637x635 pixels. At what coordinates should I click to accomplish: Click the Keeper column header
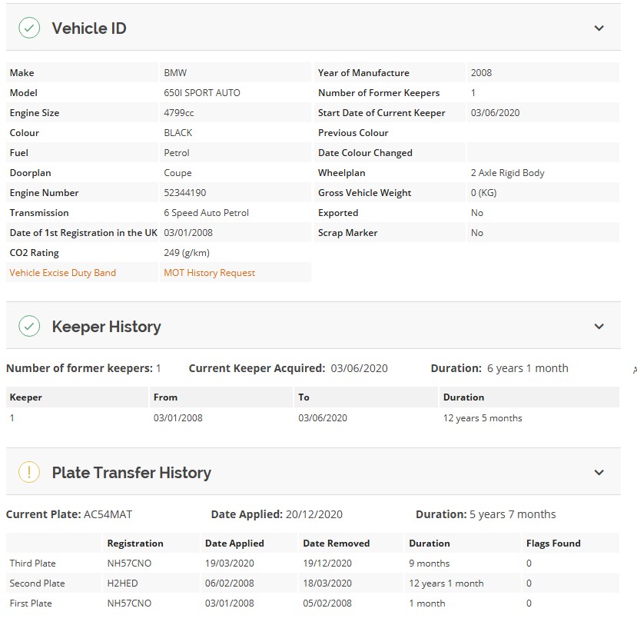[25, 397]
